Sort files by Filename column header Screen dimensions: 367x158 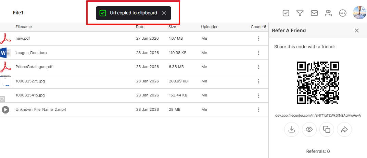click(24, 27)
